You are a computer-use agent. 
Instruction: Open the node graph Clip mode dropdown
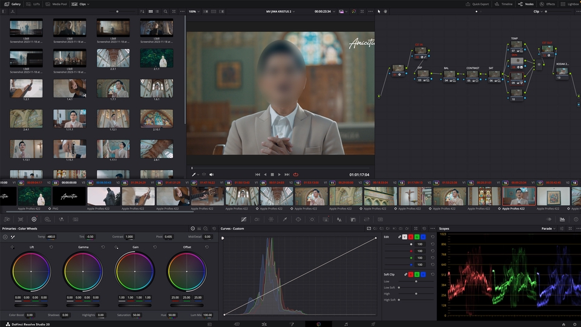click(537, 12)
